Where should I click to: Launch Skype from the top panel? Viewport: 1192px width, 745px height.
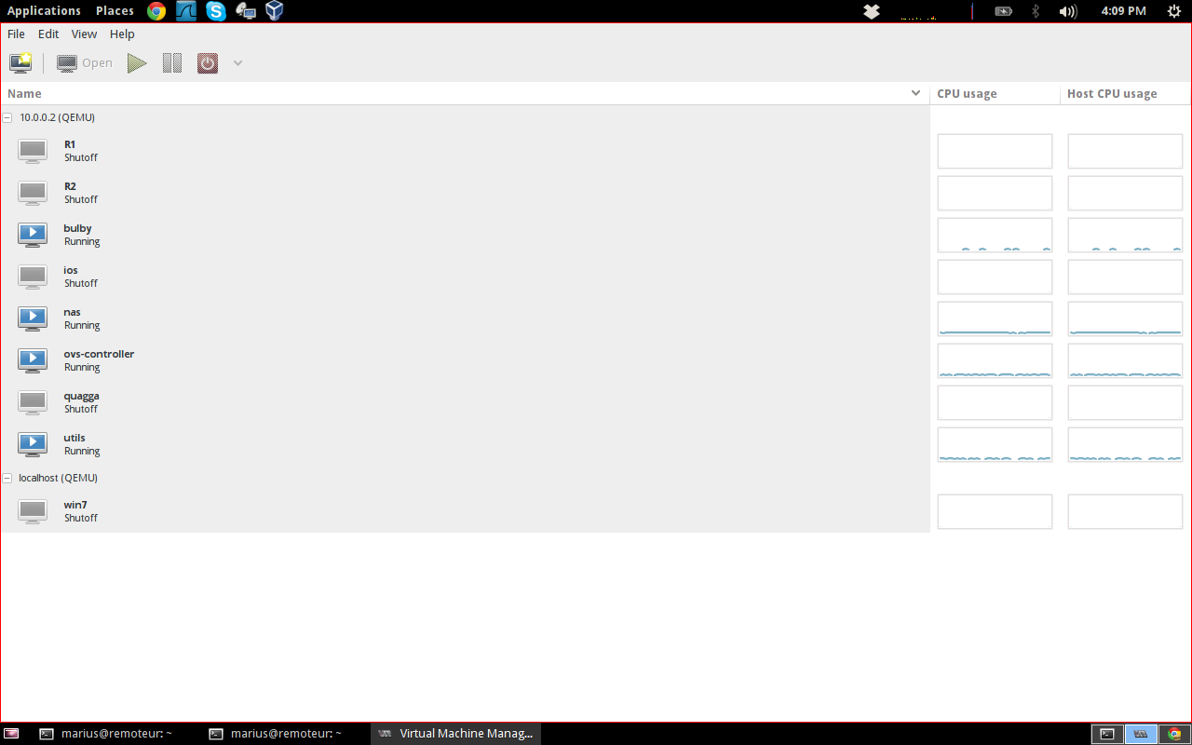click(x=216, y=11)
